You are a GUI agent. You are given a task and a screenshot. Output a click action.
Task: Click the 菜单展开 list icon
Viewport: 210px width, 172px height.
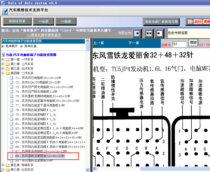(x=3, y=46)
